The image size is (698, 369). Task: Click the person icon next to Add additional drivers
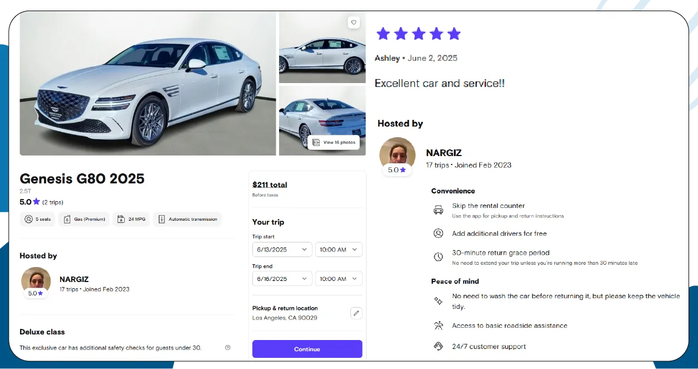(438, 234)
